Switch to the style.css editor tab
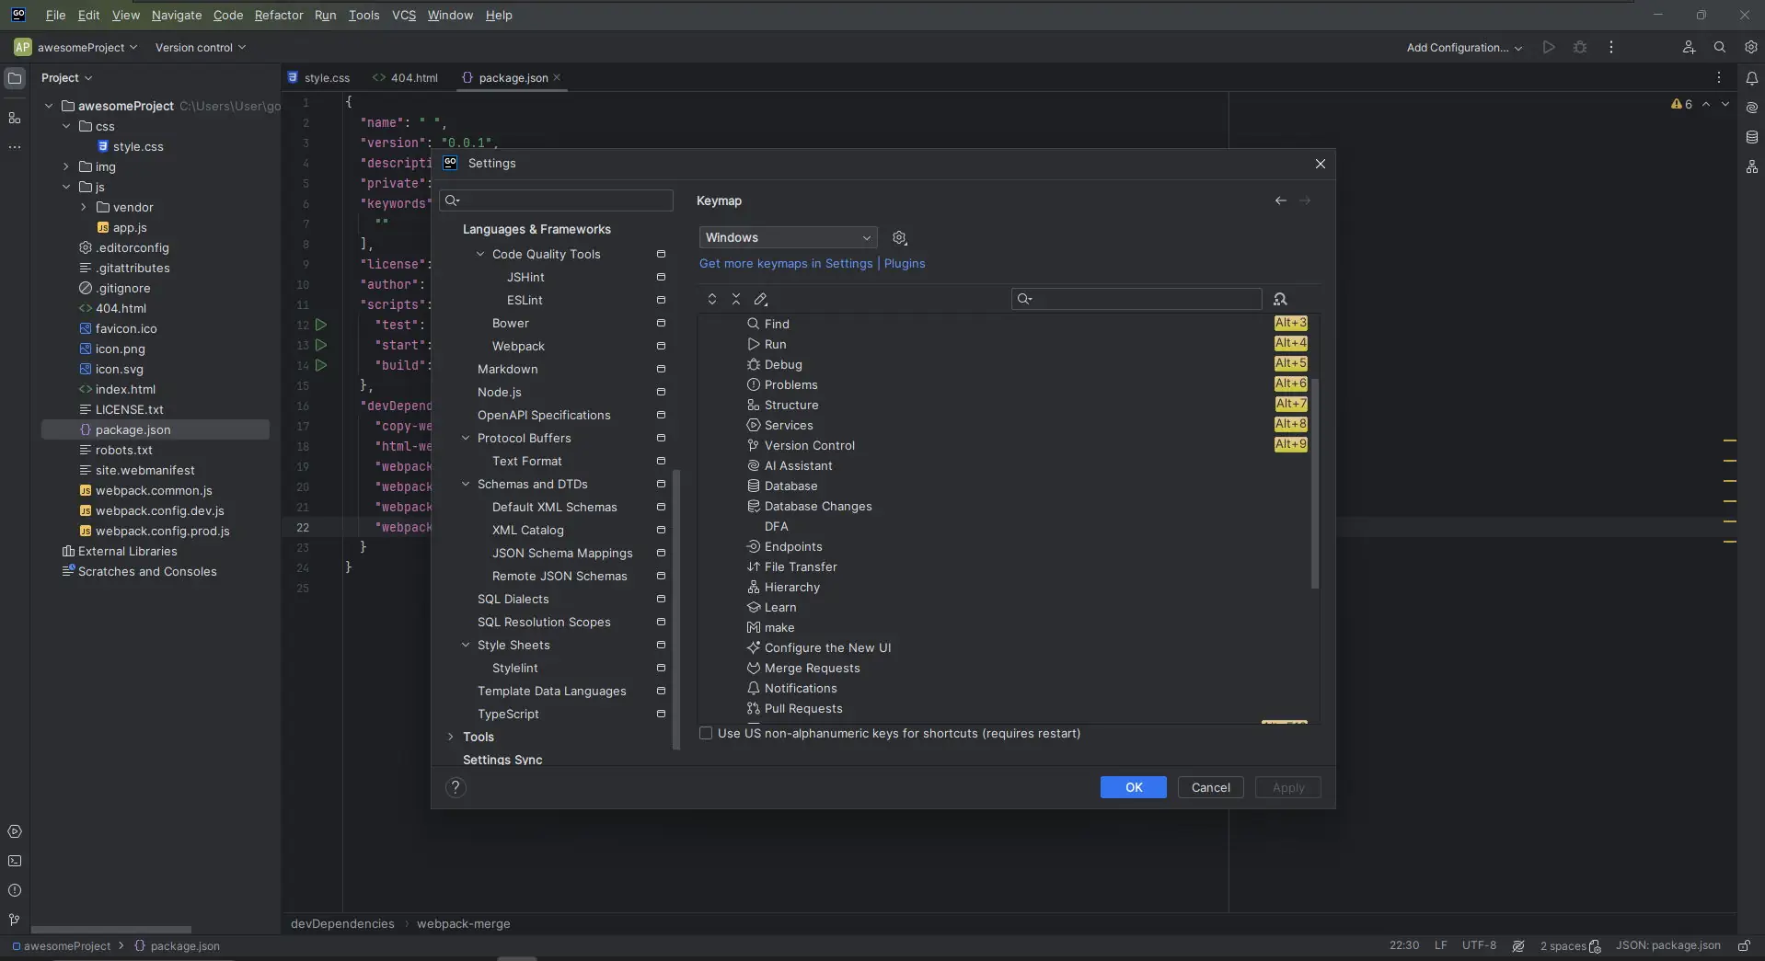This screenshot has width=1765, height=961. (319, 78)
